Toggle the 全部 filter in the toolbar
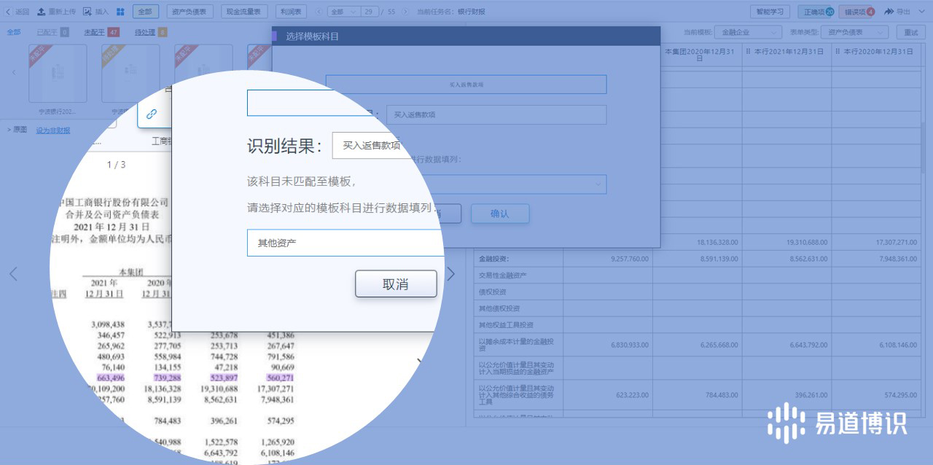The width and height of the screenshot is (933, 465). click(x=146, y=12)
